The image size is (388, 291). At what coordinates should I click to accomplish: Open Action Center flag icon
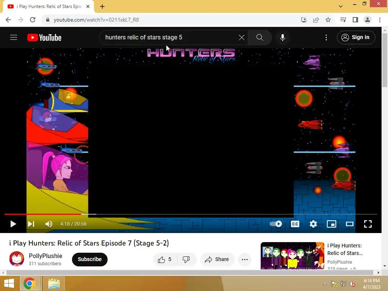pyautogui.click(x=334, y=284)
